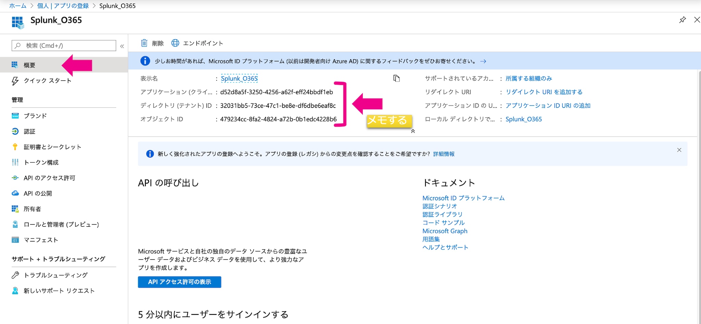Open the 概要 overview menu item
Image resolution: width=701 pixels, height=324 pixels.
point(64,65)
